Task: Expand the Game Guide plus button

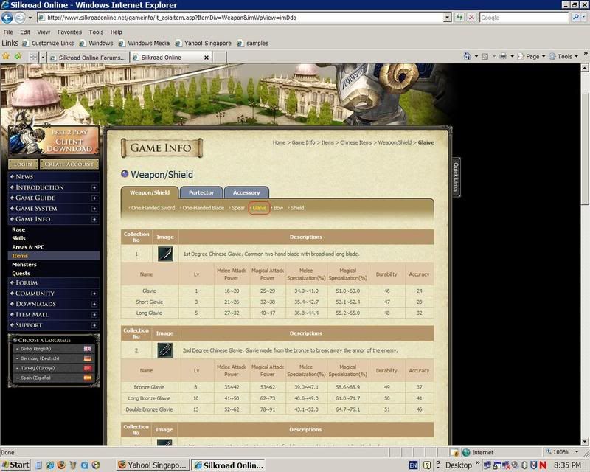Action: point(94,198)
